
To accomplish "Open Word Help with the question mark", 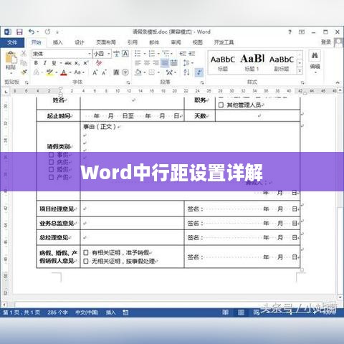I will [290, 32].
